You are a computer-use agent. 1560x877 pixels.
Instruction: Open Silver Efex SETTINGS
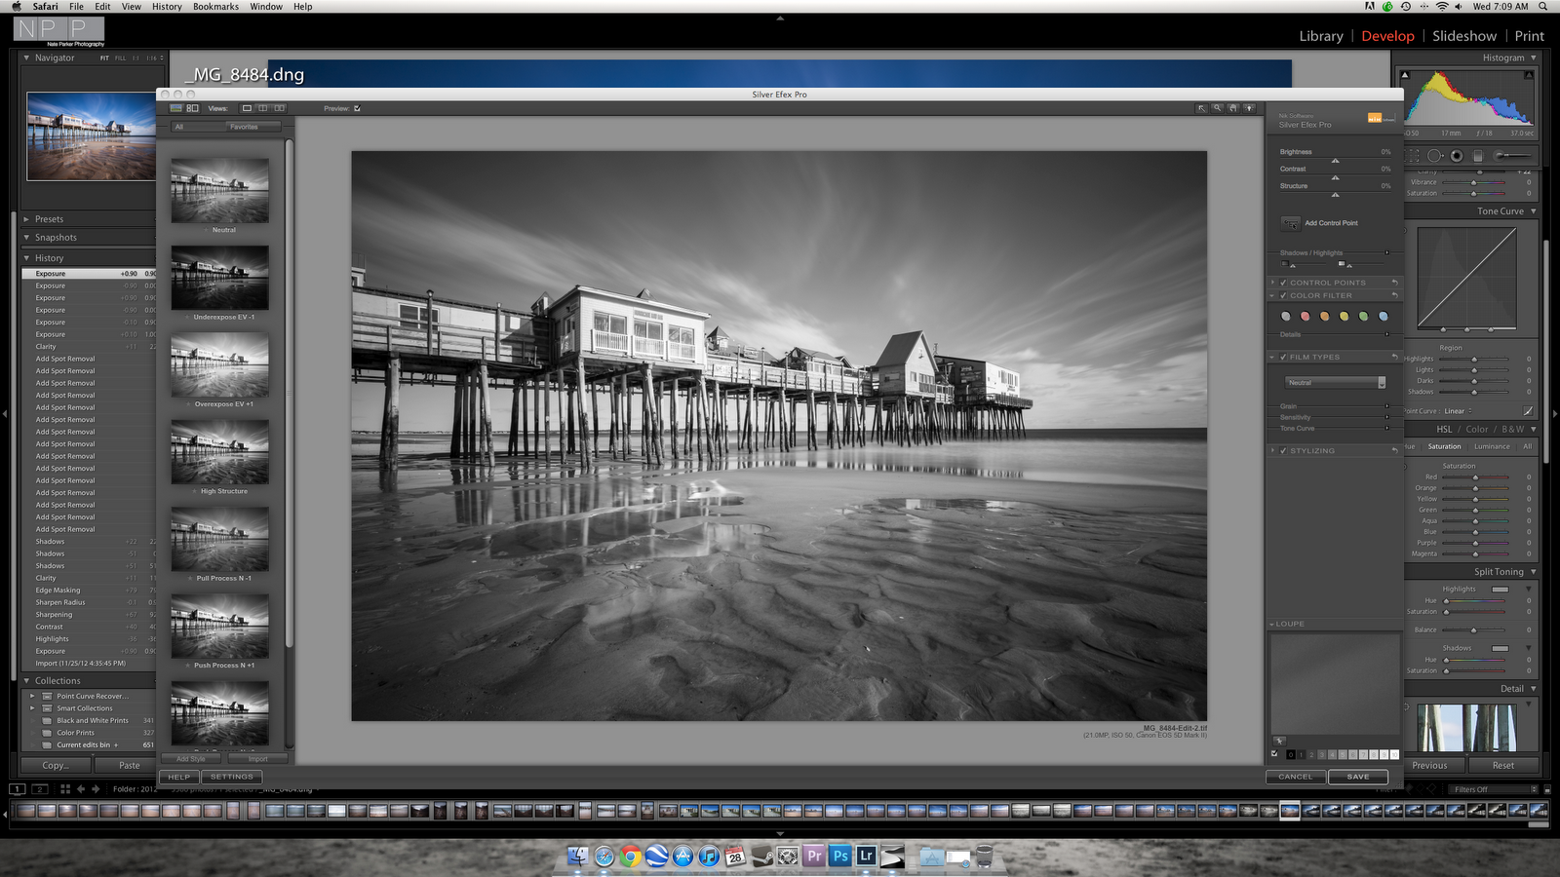232,777
